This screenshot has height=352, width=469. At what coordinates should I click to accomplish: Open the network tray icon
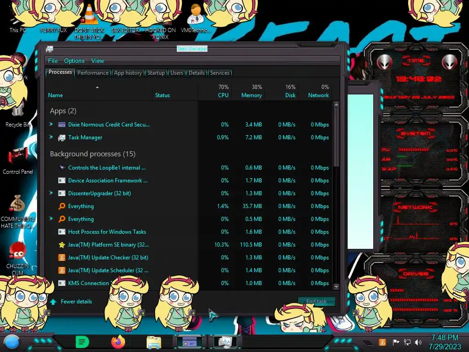407,342
